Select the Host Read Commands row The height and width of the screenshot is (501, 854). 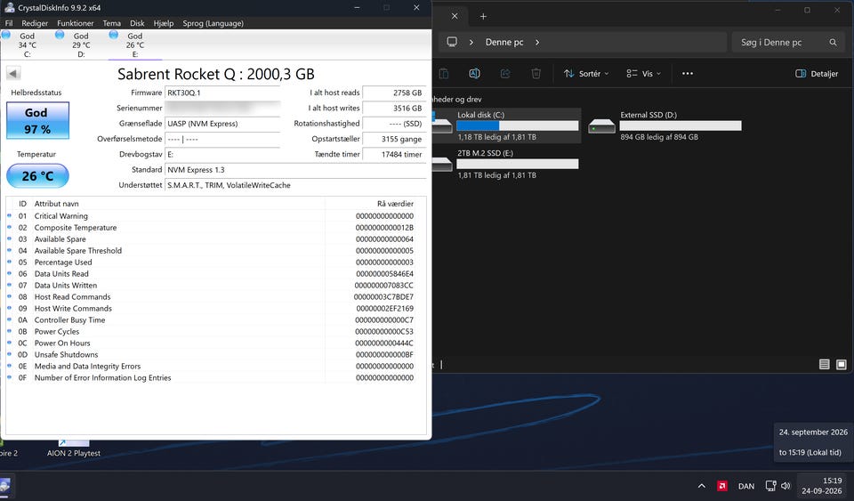pos(211,297)
